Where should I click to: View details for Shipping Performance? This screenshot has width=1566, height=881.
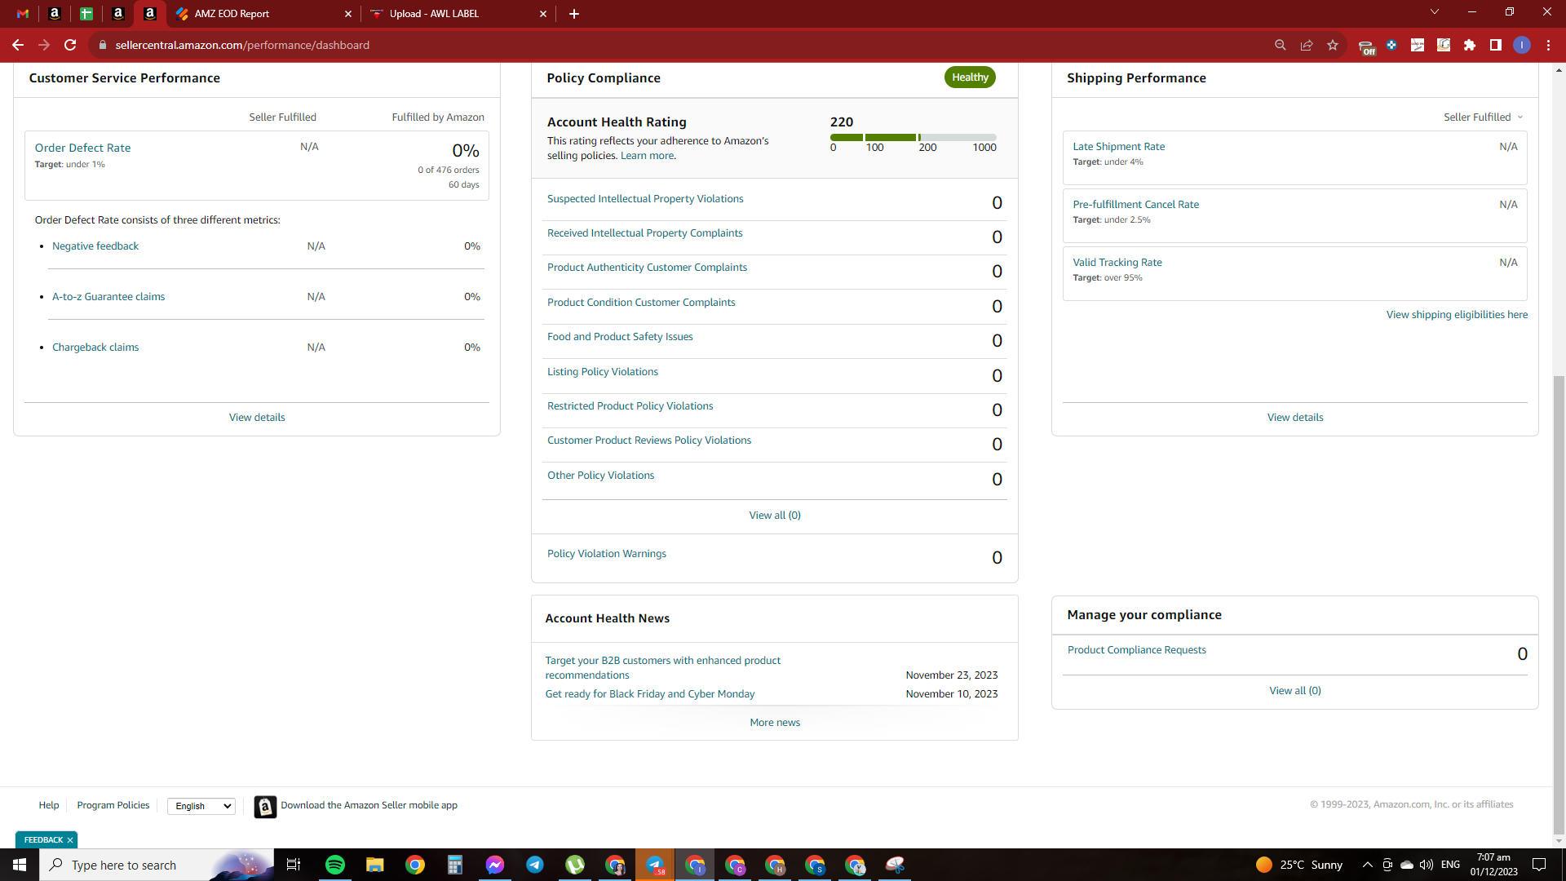tap(1295, 418)
